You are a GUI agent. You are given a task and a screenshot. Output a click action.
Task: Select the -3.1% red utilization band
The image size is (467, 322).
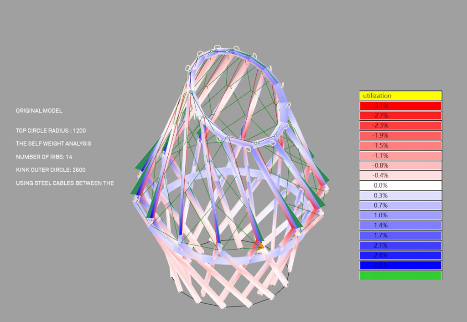tap(400, 106)
